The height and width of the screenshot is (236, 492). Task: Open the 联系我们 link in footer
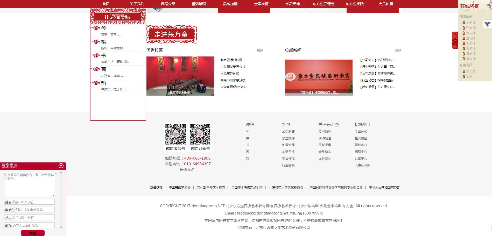[x=188, y=170]
